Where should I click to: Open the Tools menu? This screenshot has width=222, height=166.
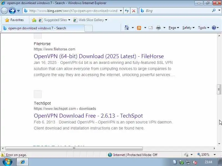204,28
